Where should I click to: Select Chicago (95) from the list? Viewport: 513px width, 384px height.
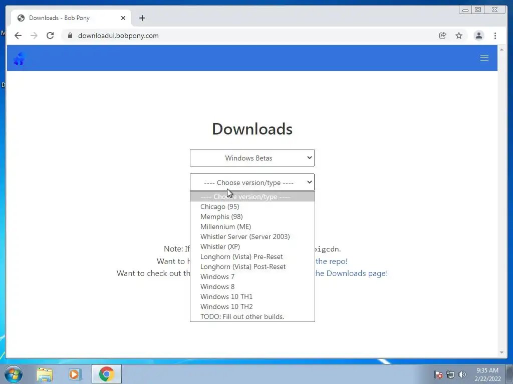point(252,206)
